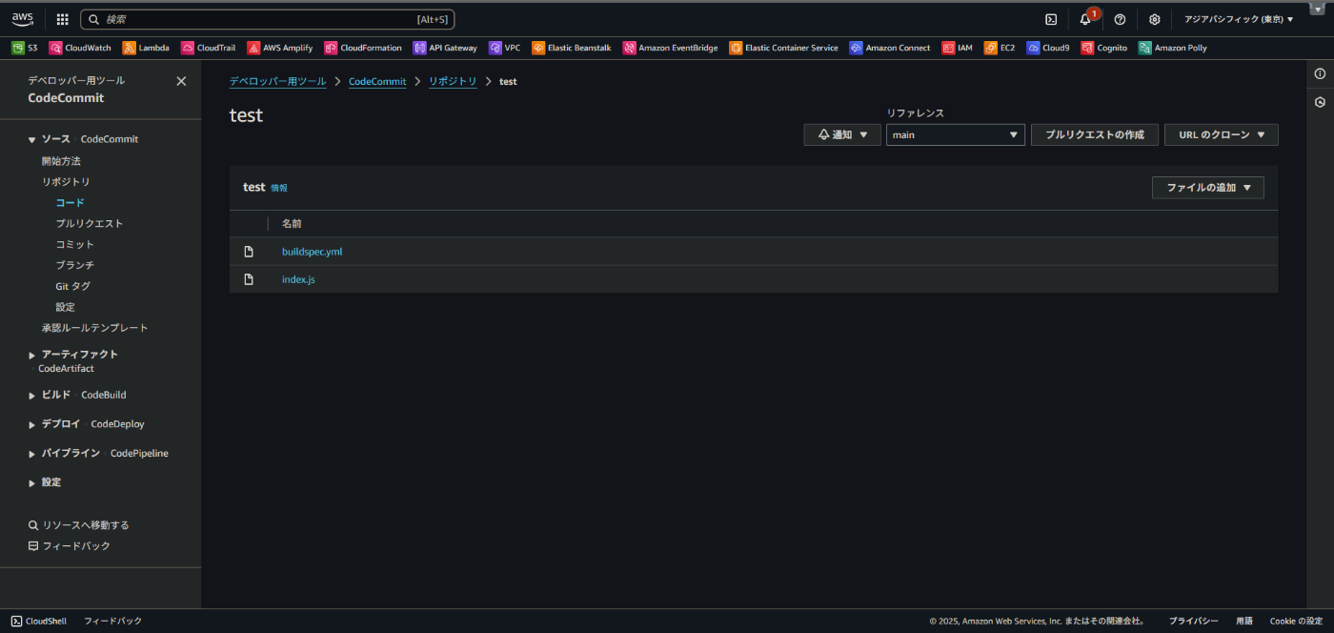The width and height of the screenshot is (1334, 633).
Task: Expand the 設定 section at sidebar bottom
Action: click(32, 483)
